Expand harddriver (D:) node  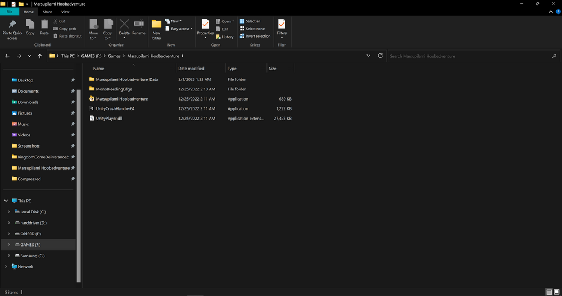8,223
